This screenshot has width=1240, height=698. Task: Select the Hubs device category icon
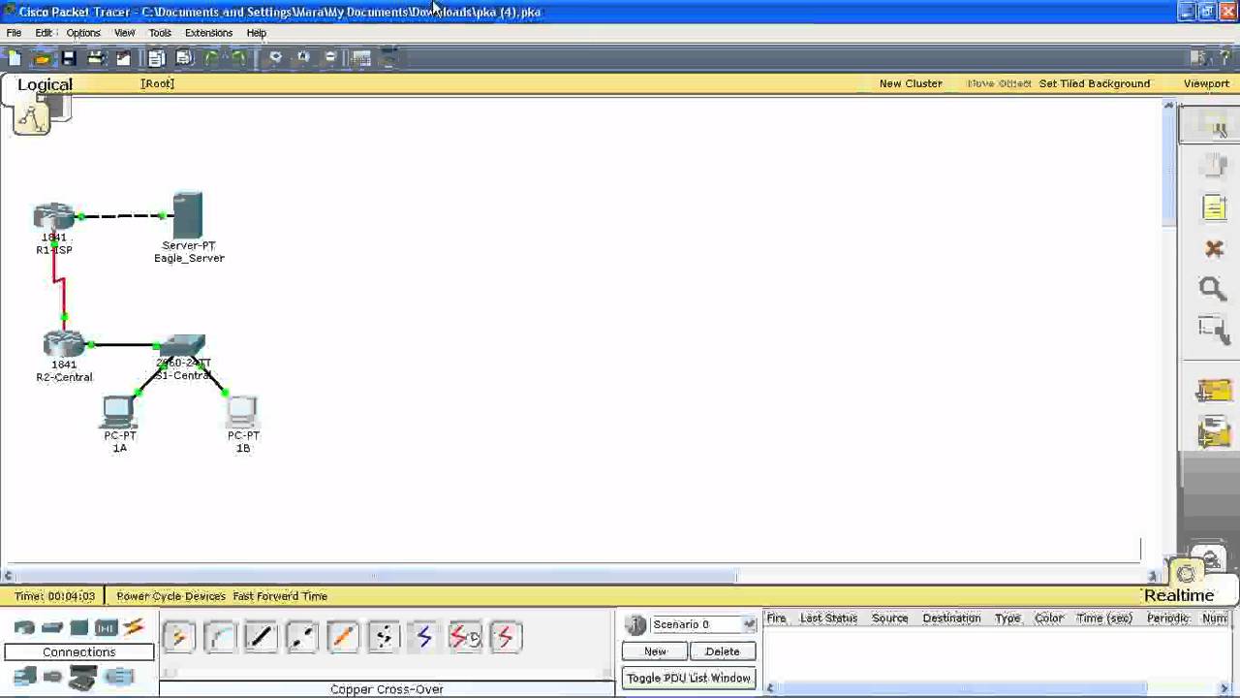(x=79, y=627)
